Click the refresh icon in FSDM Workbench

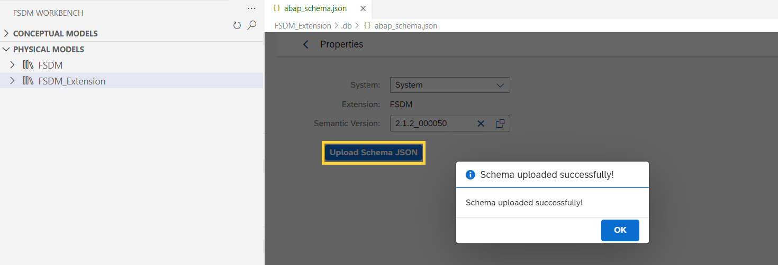pyautogui.click(x=237, y=25)
